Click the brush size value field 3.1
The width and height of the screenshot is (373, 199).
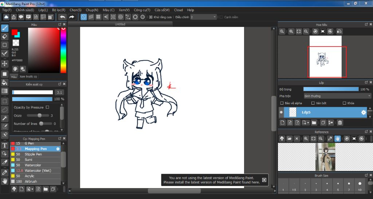(x=59, y=92)
